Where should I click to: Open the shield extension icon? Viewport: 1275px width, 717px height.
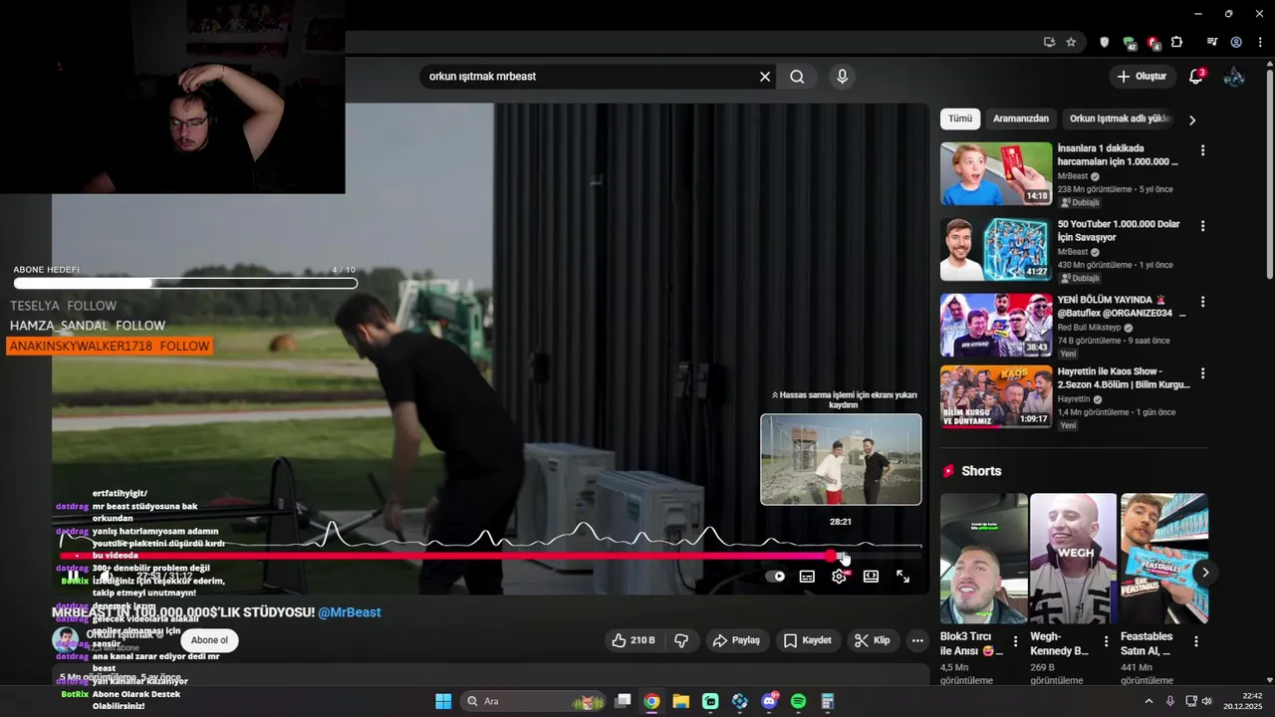[1104, 42]
